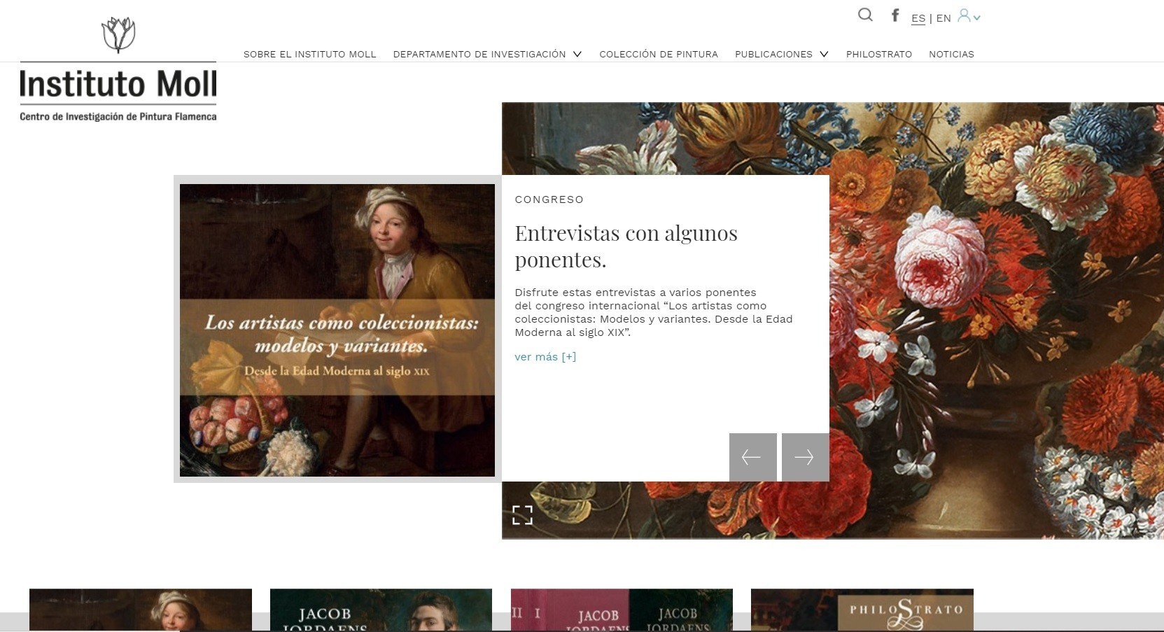Follow the 'ver más [+]' link
The width and height of the screenshot is (1164, 632).
pyautogui.click(x=545, y=357)
